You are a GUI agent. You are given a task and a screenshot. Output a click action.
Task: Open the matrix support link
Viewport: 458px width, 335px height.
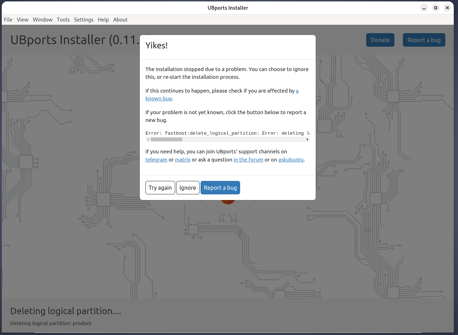pos(183,160)
